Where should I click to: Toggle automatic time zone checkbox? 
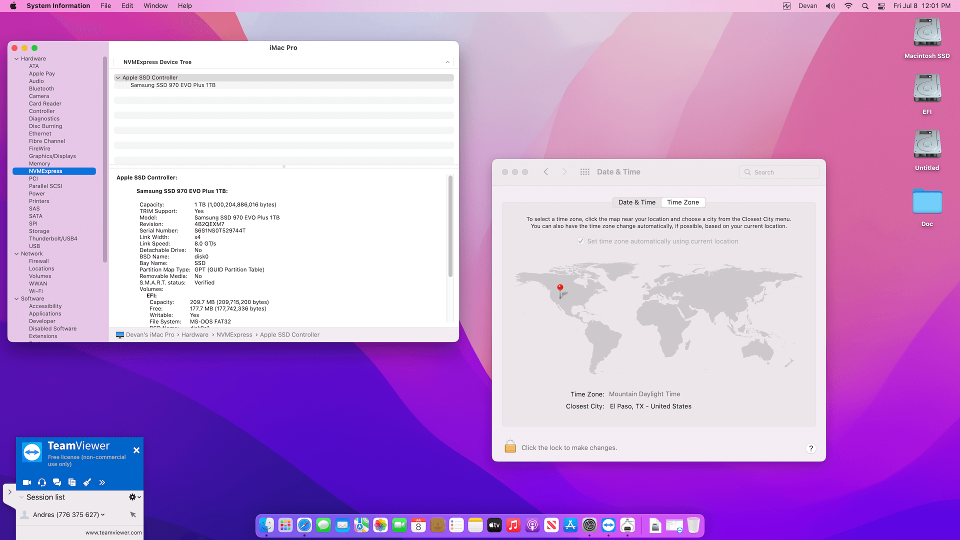[x=580, y=241]
